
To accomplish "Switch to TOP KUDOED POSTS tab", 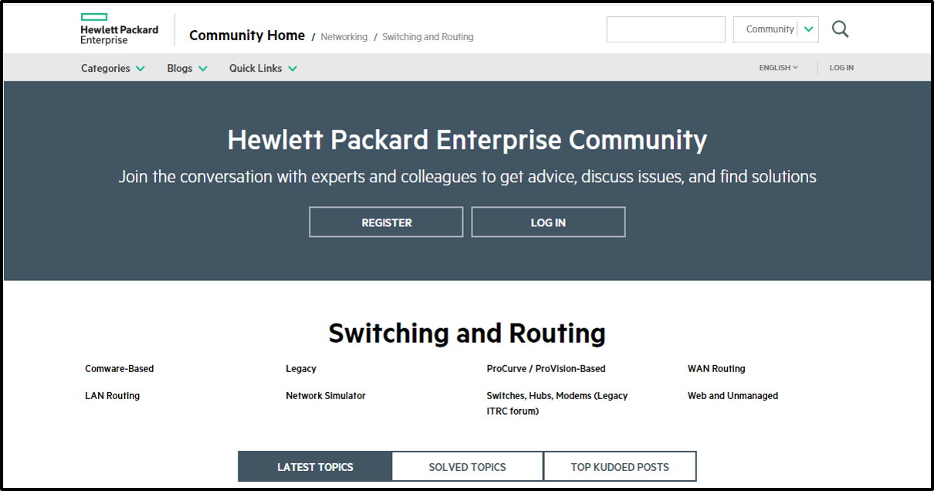I will click(x=620, y=467).
